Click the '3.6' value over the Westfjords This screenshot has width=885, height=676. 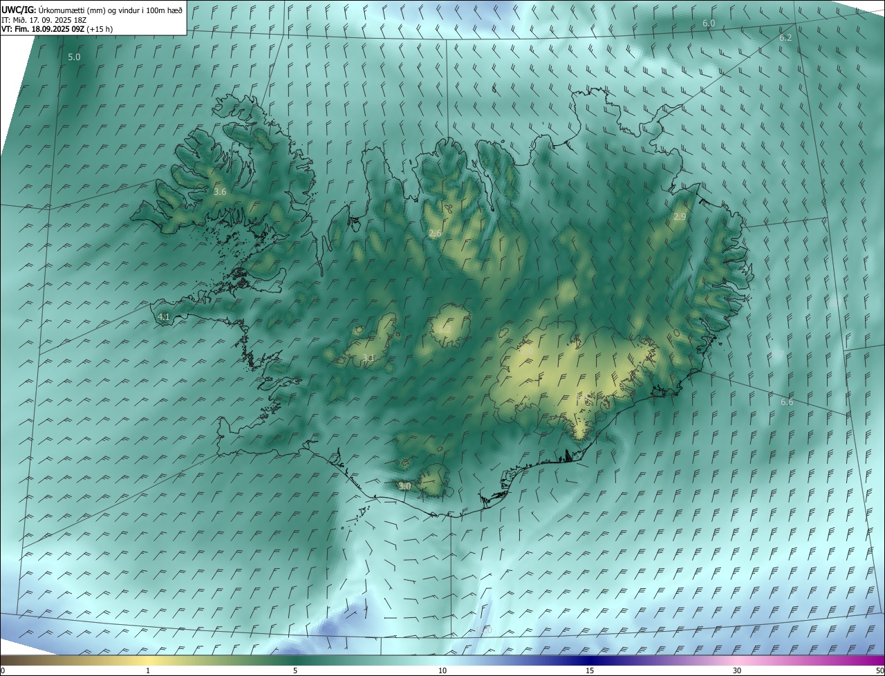click(x=220, y=191)
